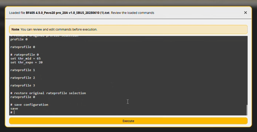Select the 'rateprofile 2' line
Screen dimensions: 257x132
point(23,78)
